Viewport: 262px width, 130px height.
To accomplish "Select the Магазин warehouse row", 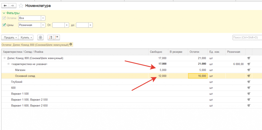I will (132, 70).
